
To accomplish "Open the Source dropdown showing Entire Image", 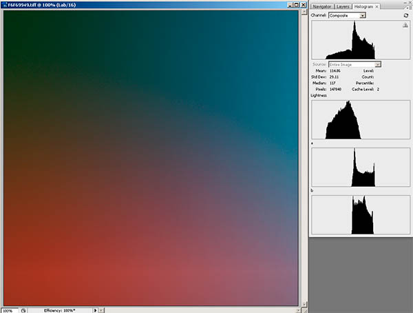I will tap(354, 64).
